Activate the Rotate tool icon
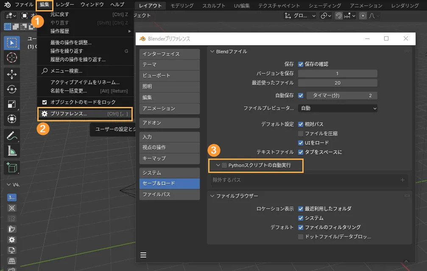Screen dimensions: 427x271 (12, 89)
